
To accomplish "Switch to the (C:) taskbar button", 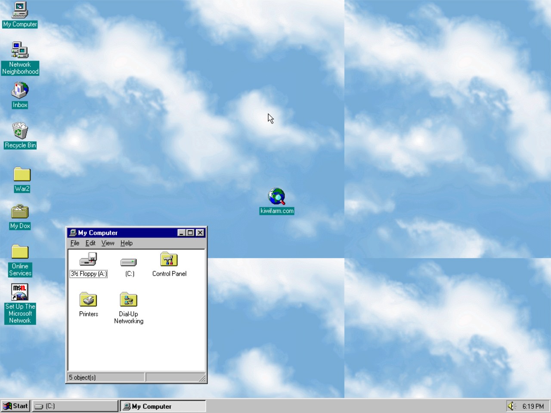I will tap(75, 406).
